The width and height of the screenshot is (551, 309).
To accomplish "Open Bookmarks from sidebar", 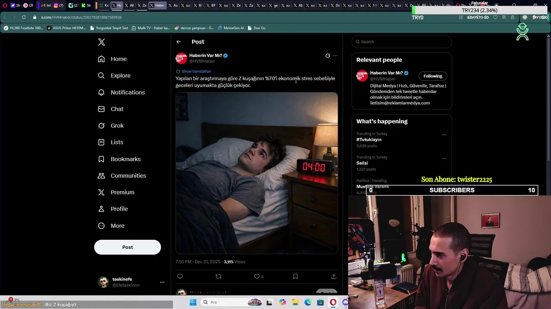I will (x=119, y=159).
